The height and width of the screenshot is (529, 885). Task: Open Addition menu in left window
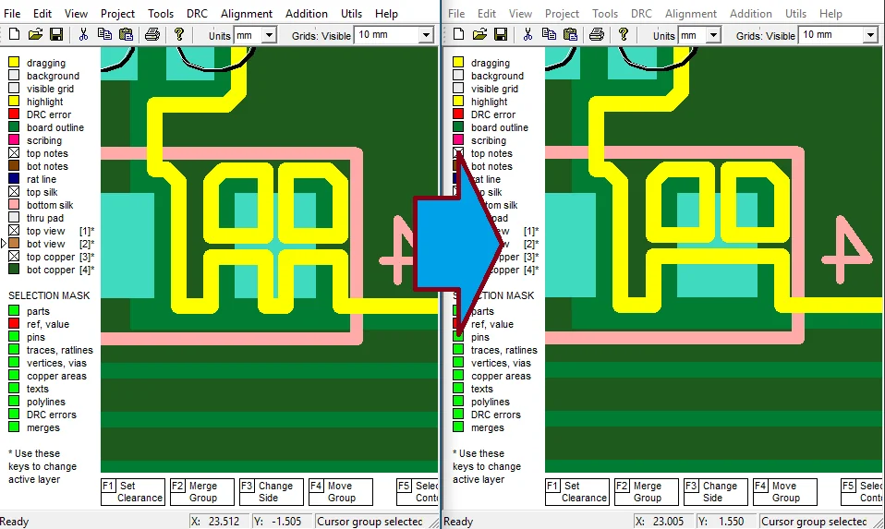pyautogui.click(x=307, y=14)
